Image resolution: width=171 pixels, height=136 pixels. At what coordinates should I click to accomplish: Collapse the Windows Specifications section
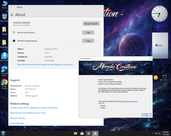click(x=98, y=41)
